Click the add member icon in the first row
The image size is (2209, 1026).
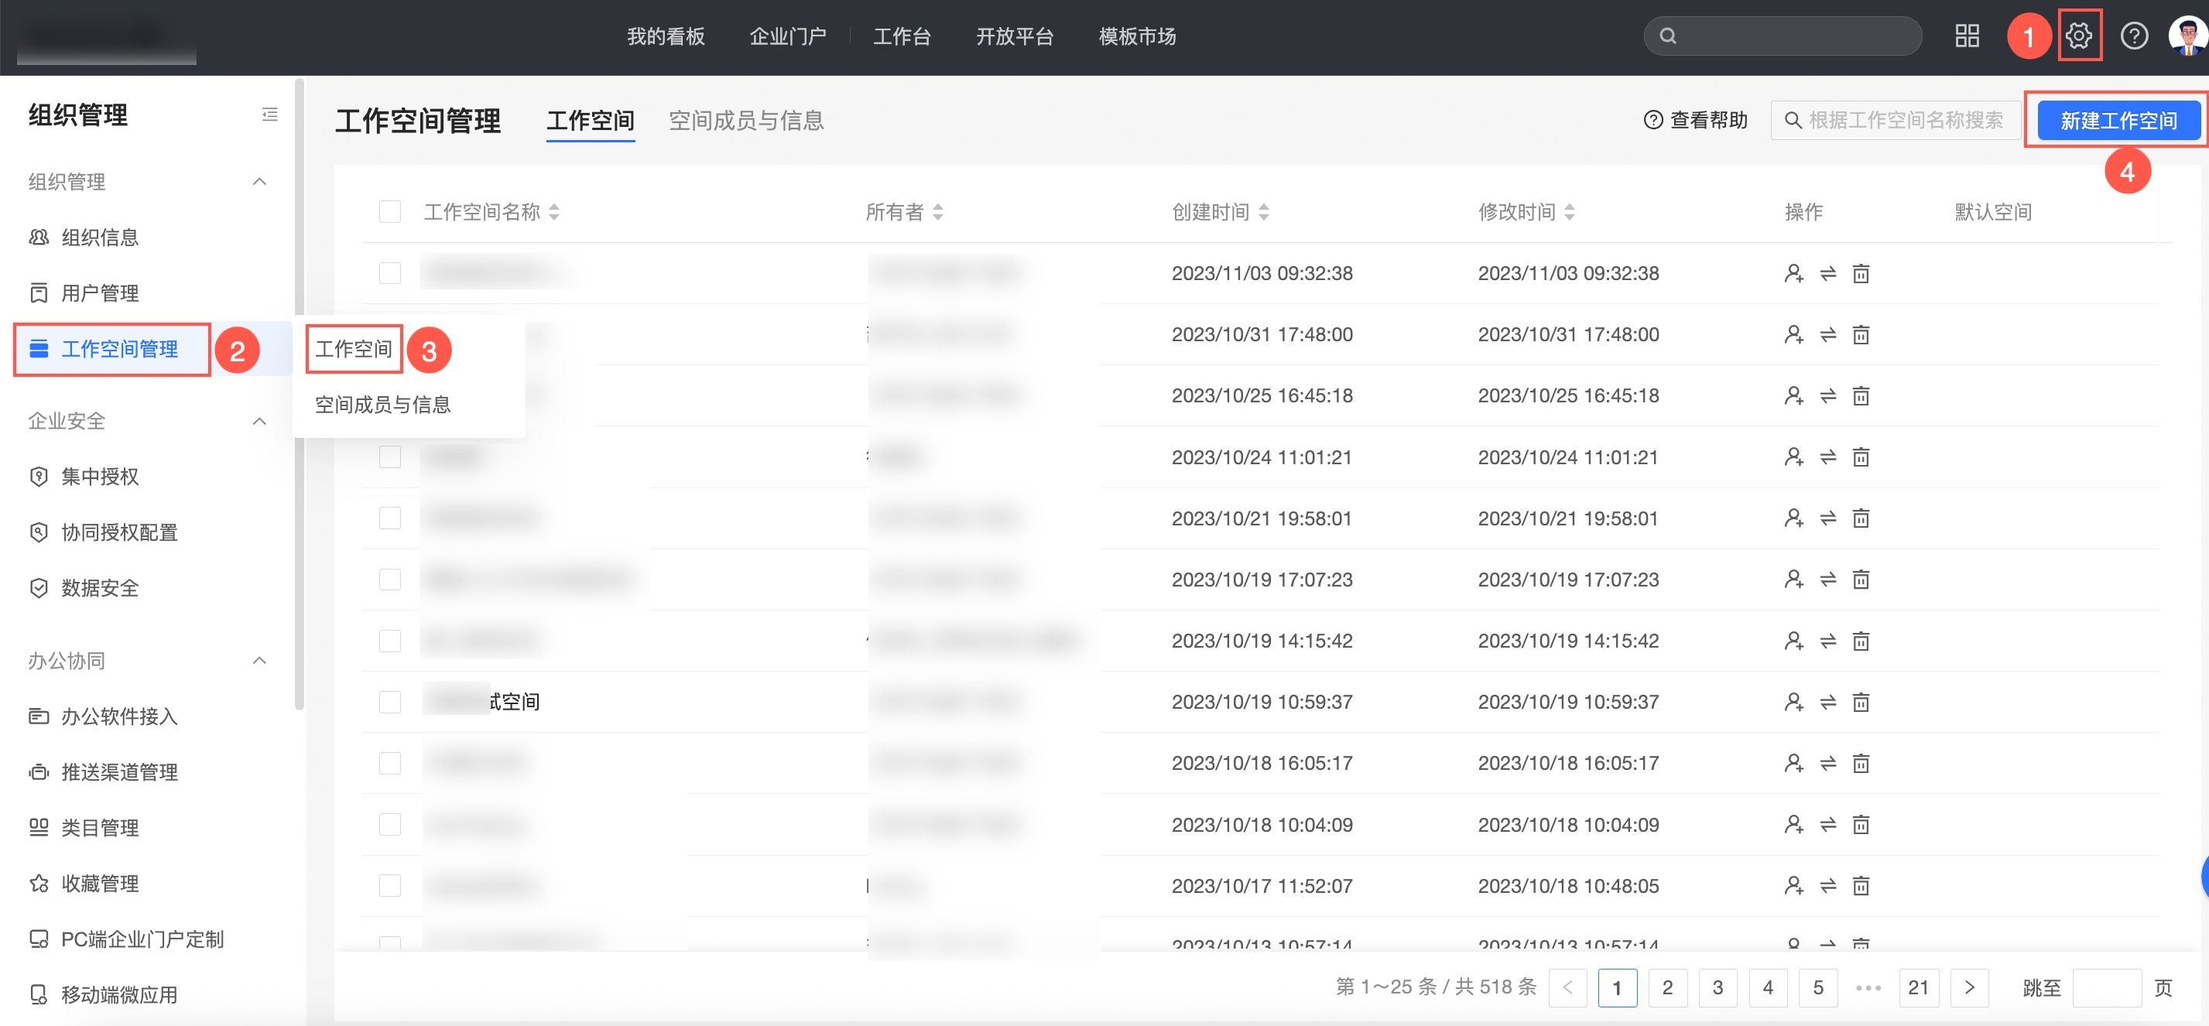tap(1793, 273)
